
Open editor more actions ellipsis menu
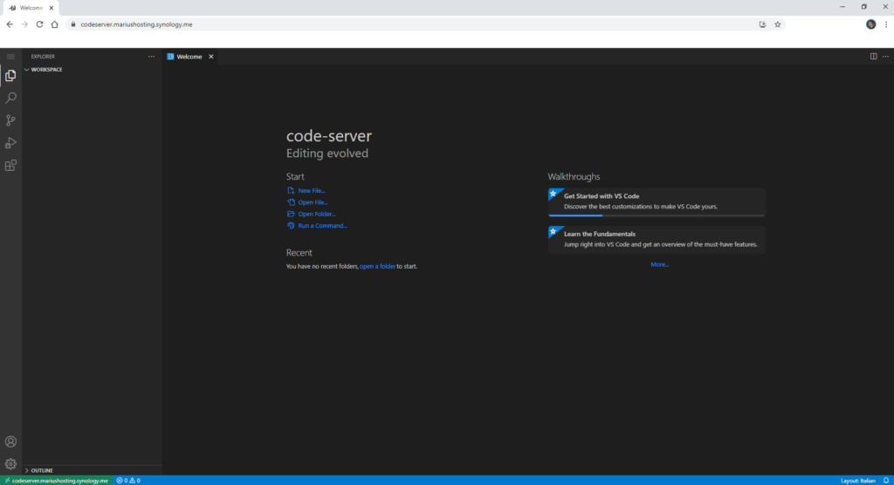click(884, 57)
